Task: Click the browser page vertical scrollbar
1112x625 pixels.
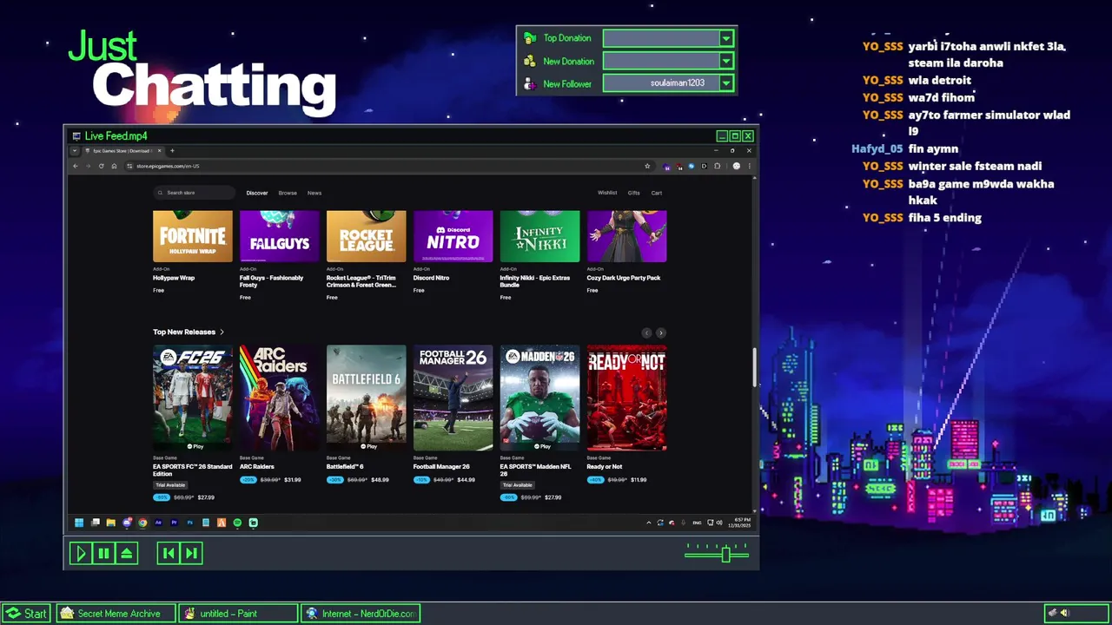Action: [x=754, y=367]
